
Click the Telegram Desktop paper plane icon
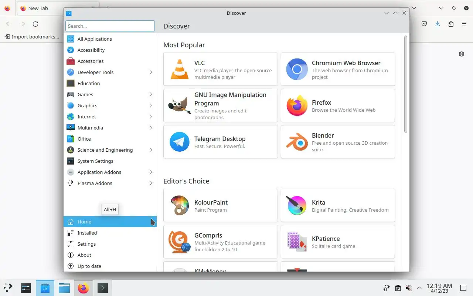click(x=180, y=142)
